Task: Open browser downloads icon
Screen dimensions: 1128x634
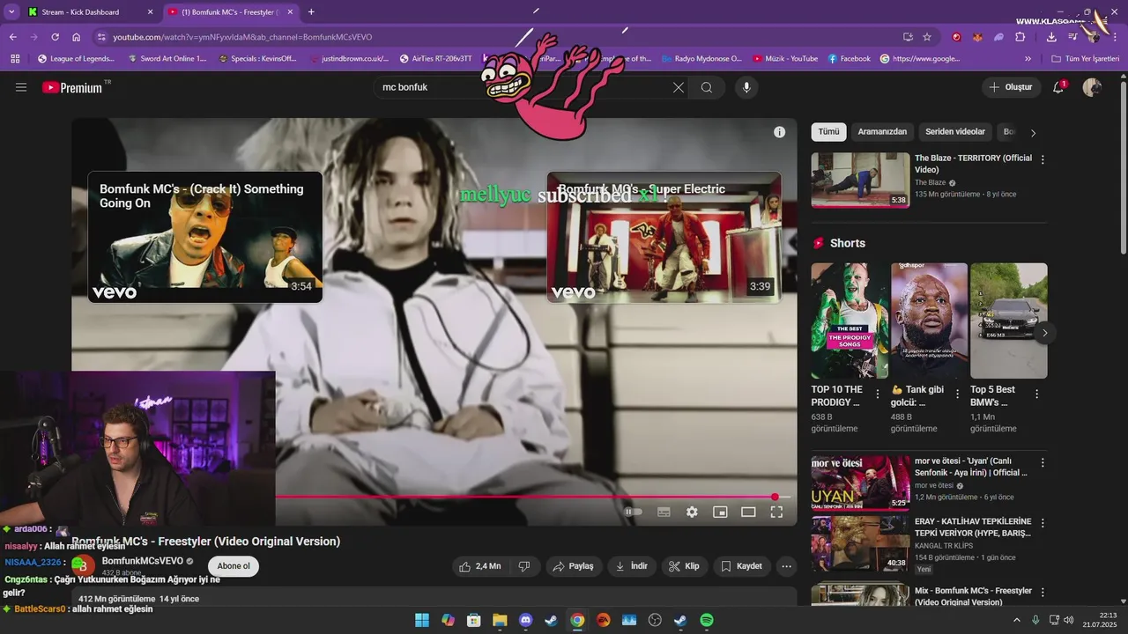Action: pos(1051,37)
